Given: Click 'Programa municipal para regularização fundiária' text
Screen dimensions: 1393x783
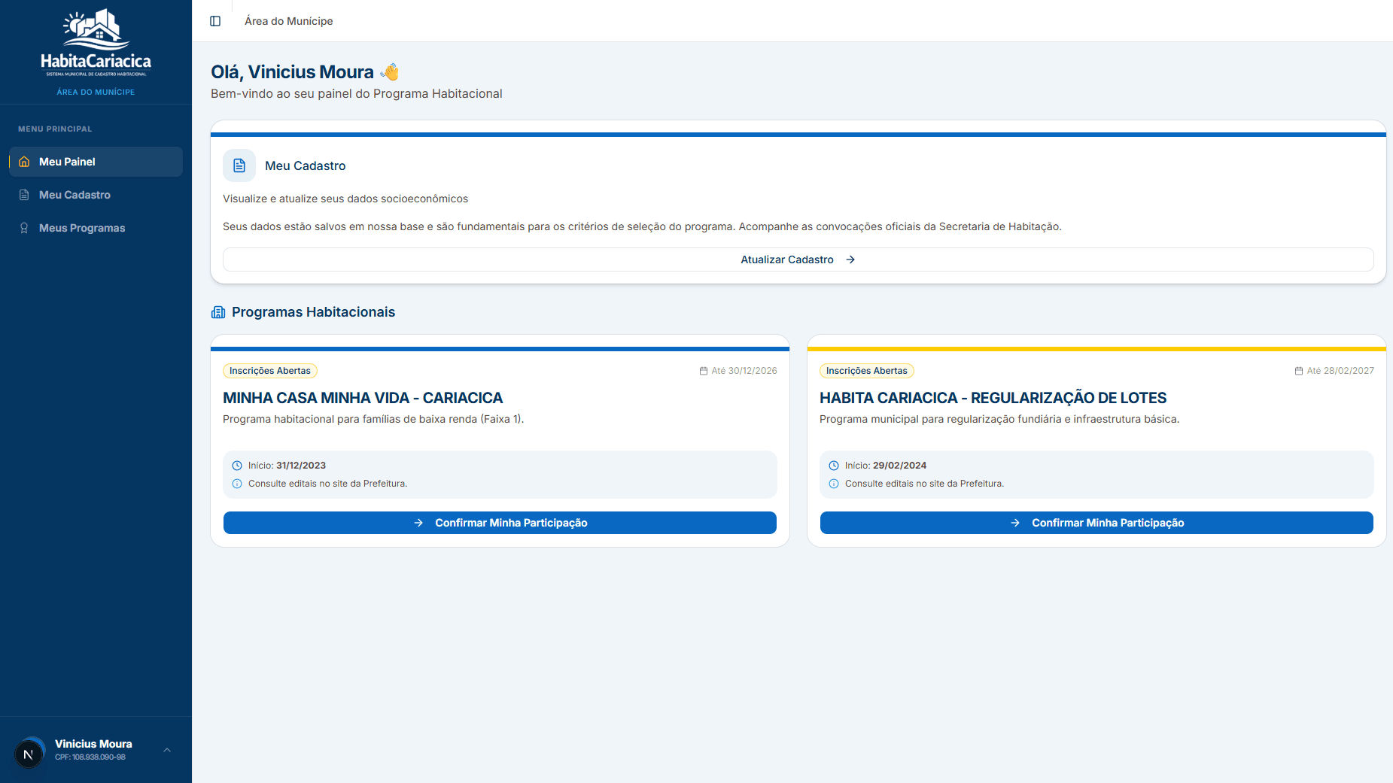Looking at the screenshot, I should tap(999, 419).
